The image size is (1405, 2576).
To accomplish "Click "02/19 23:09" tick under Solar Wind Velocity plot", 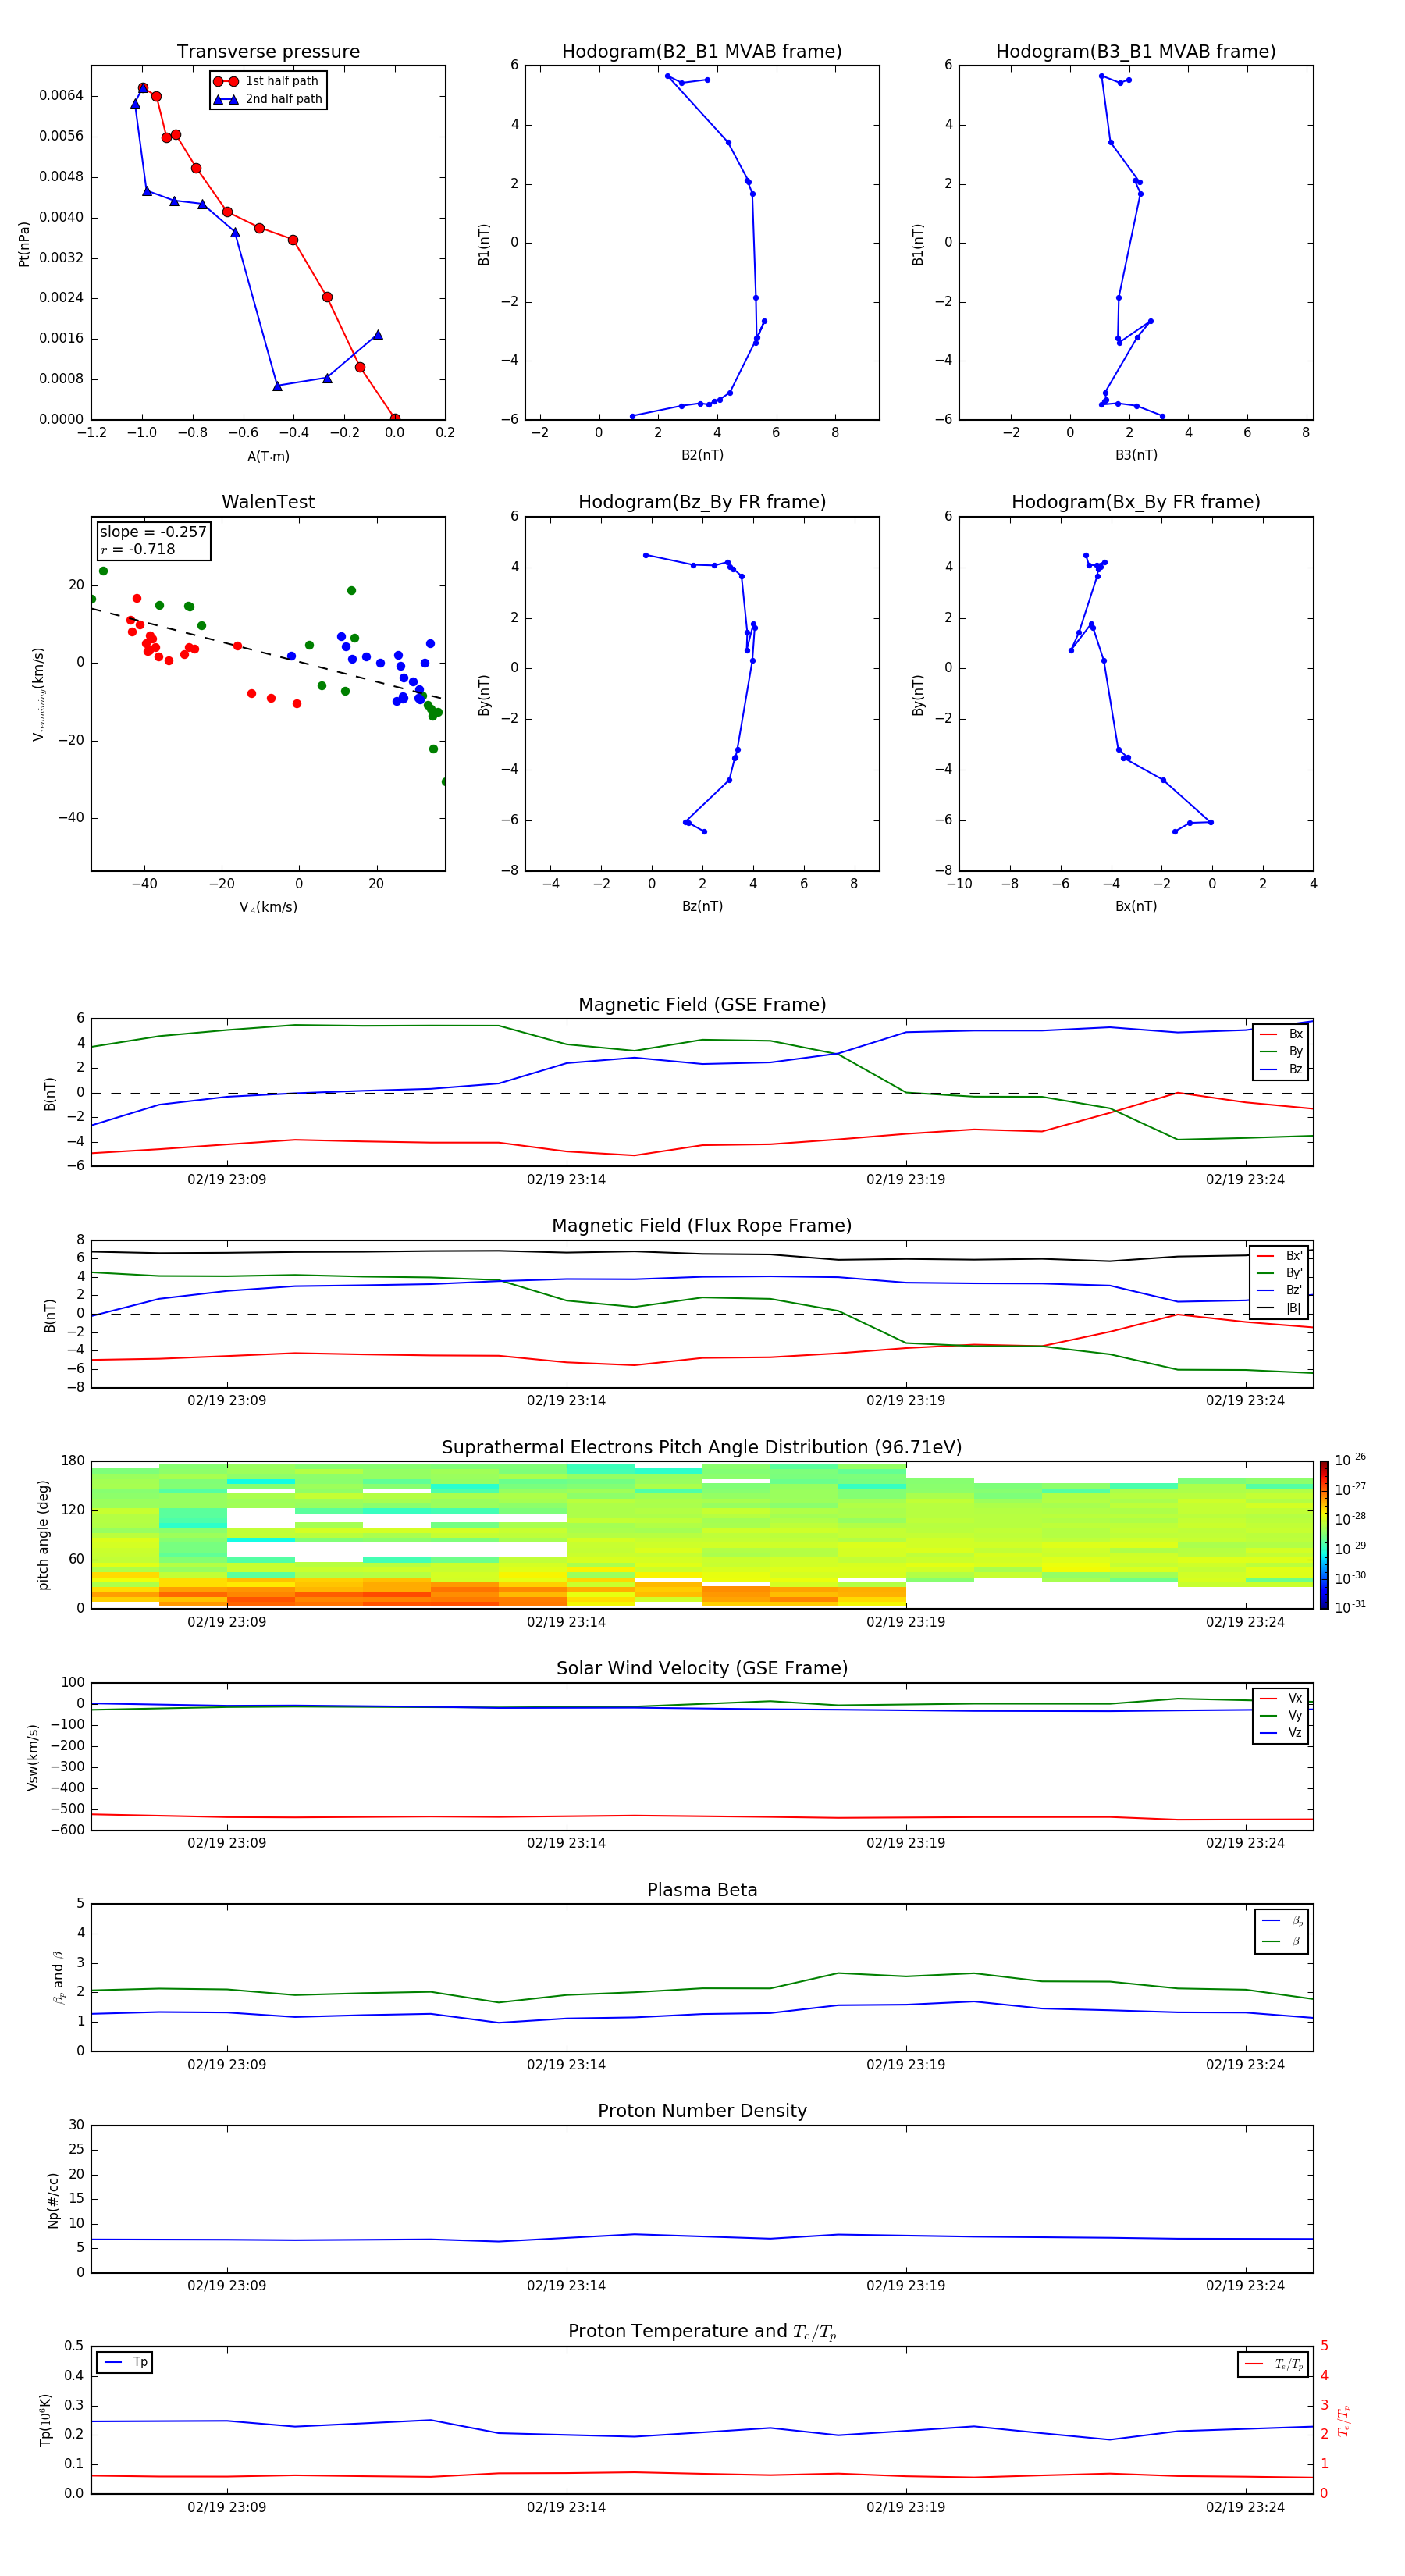I will click(x=227, y=1843).
